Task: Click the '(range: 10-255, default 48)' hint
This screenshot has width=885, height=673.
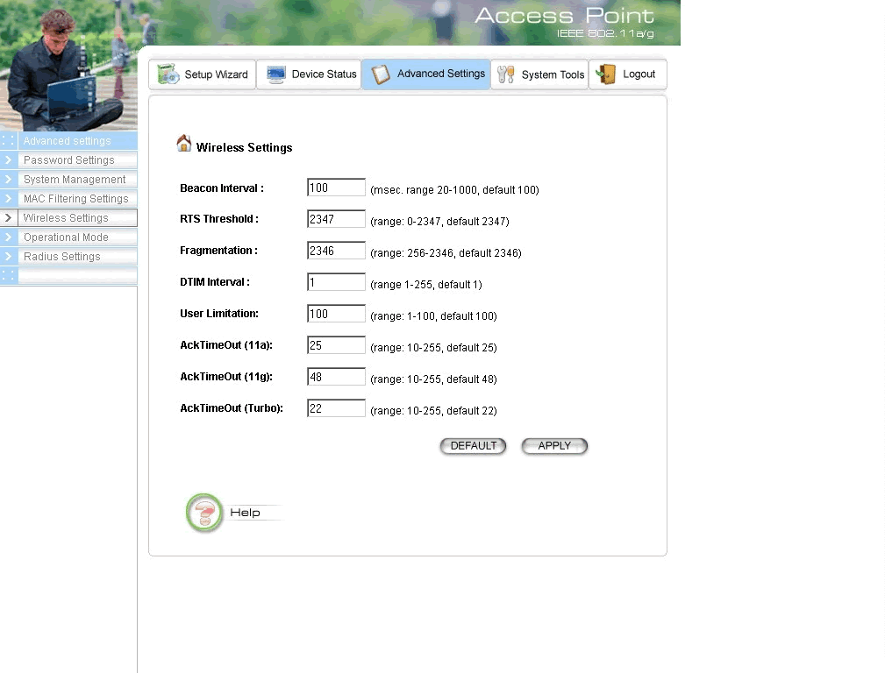Action: click(433, 379)
